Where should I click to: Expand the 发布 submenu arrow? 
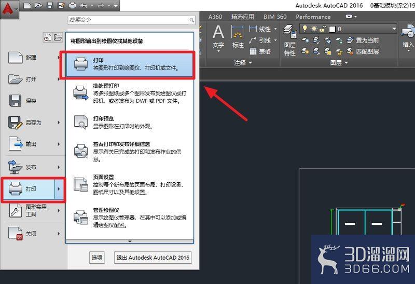click(59, 167)
